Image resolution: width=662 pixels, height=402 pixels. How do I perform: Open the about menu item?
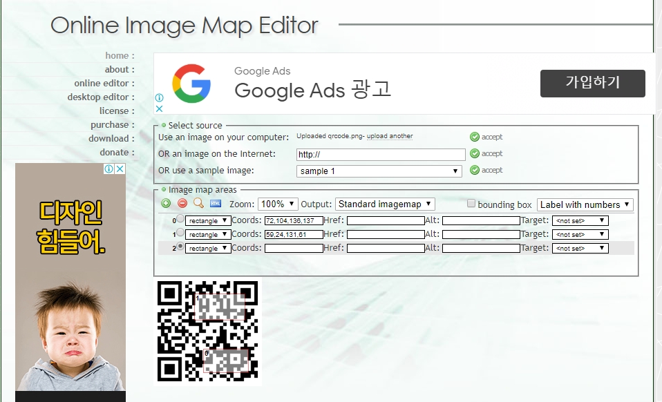pos(120,70)
